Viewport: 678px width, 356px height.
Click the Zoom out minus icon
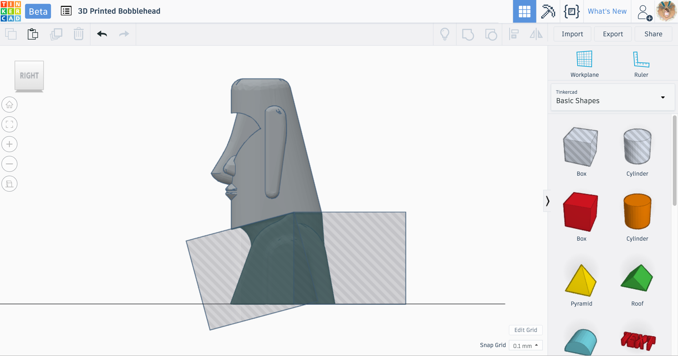9,164
